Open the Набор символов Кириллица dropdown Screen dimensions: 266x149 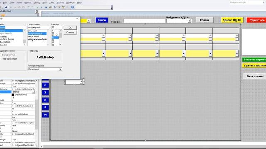(x=60, y=69)
